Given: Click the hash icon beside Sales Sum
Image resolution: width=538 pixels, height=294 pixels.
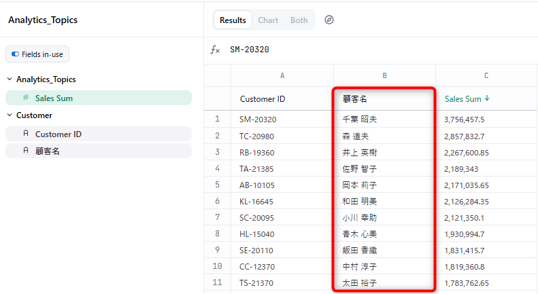Looking at the screenshot, I should 26,98.
